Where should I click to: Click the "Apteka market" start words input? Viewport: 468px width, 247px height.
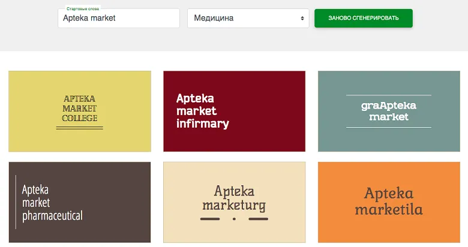(x=119, y=19)
